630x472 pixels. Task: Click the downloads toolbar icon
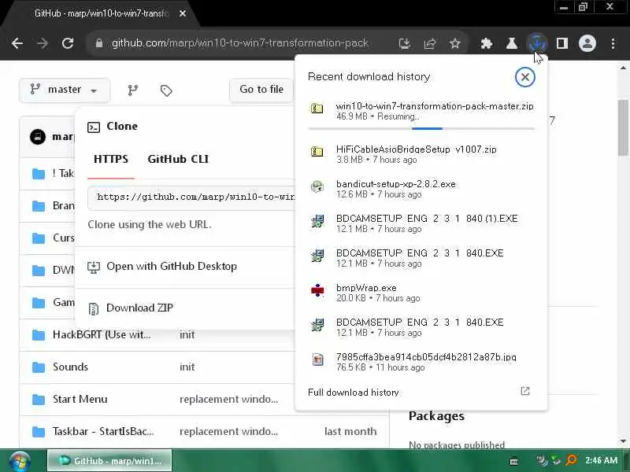click(x=536, y=43)
